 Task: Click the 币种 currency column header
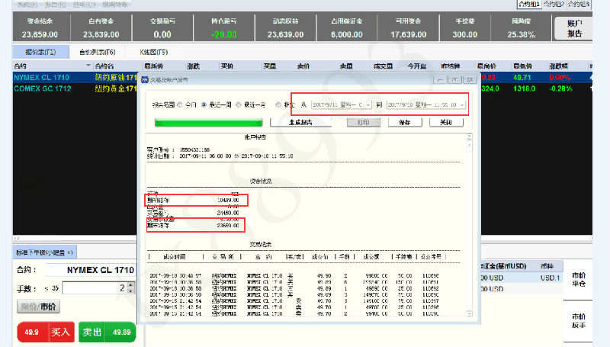(547, 266)
